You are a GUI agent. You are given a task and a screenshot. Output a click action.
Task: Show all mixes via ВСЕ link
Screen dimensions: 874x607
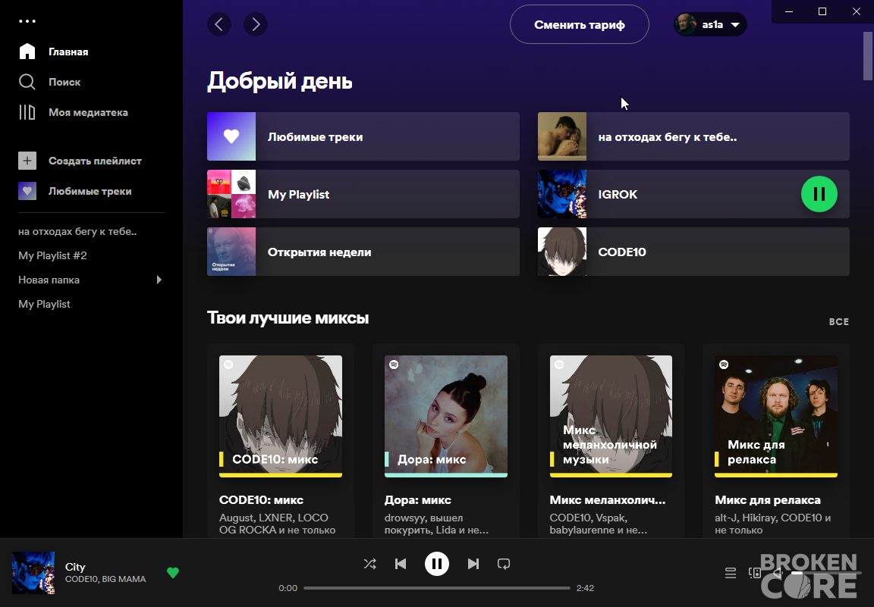839,322
